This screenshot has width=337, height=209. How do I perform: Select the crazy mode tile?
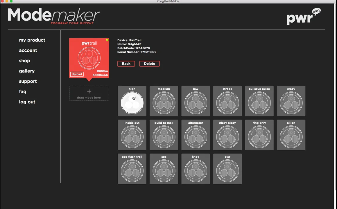[291, 101]
